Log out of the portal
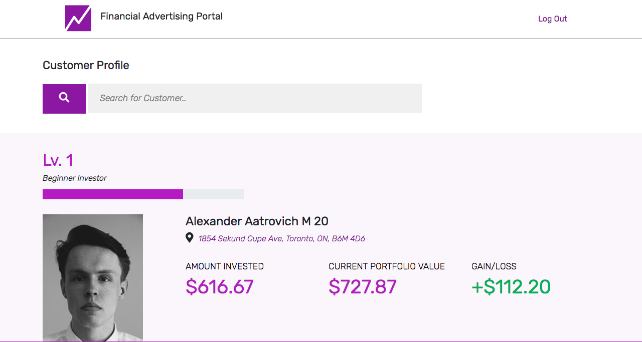Screen dimensions: 642x342 coord(552,19)
